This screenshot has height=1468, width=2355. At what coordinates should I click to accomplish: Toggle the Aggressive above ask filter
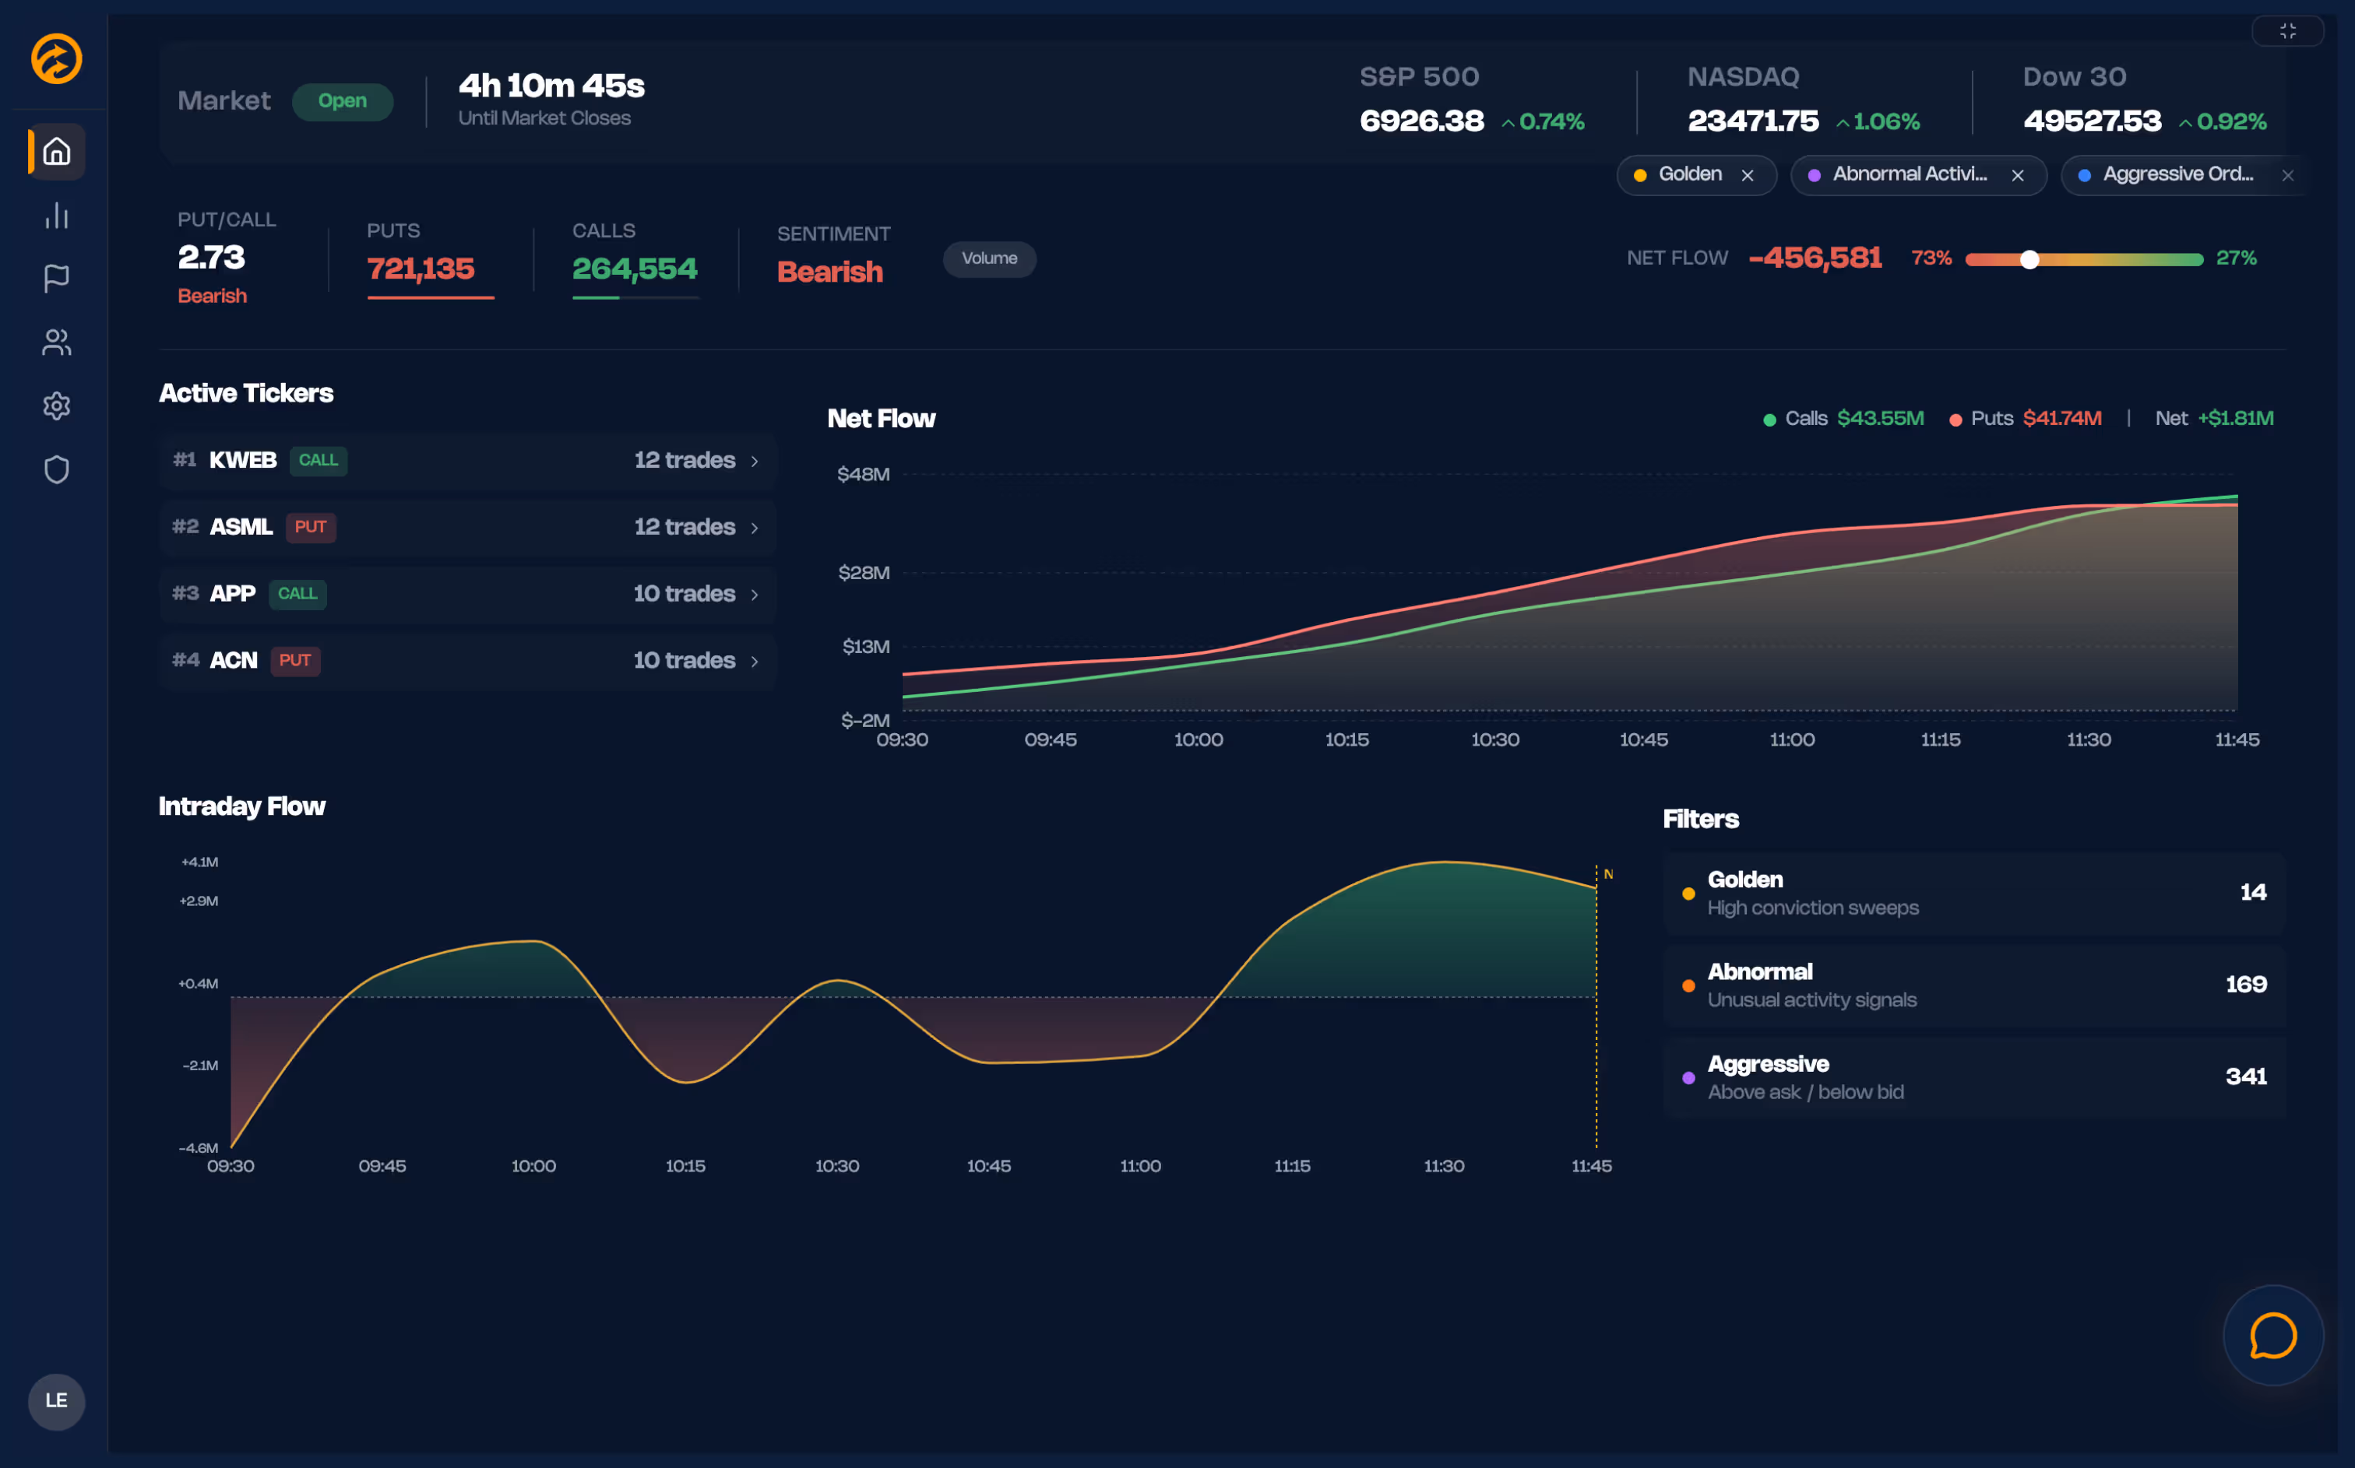pos(1973,1078)
